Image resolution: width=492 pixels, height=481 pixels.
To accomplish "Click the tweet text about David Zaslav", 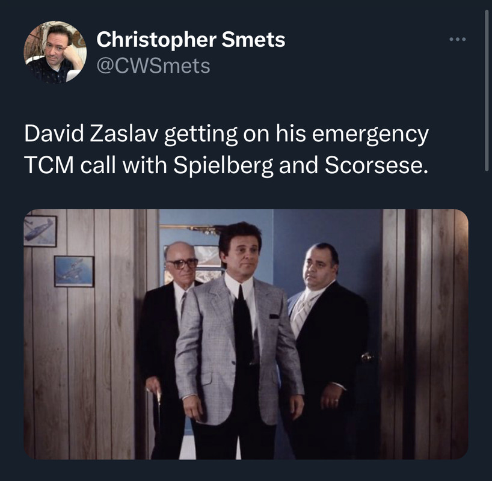I will click(226, 150).
